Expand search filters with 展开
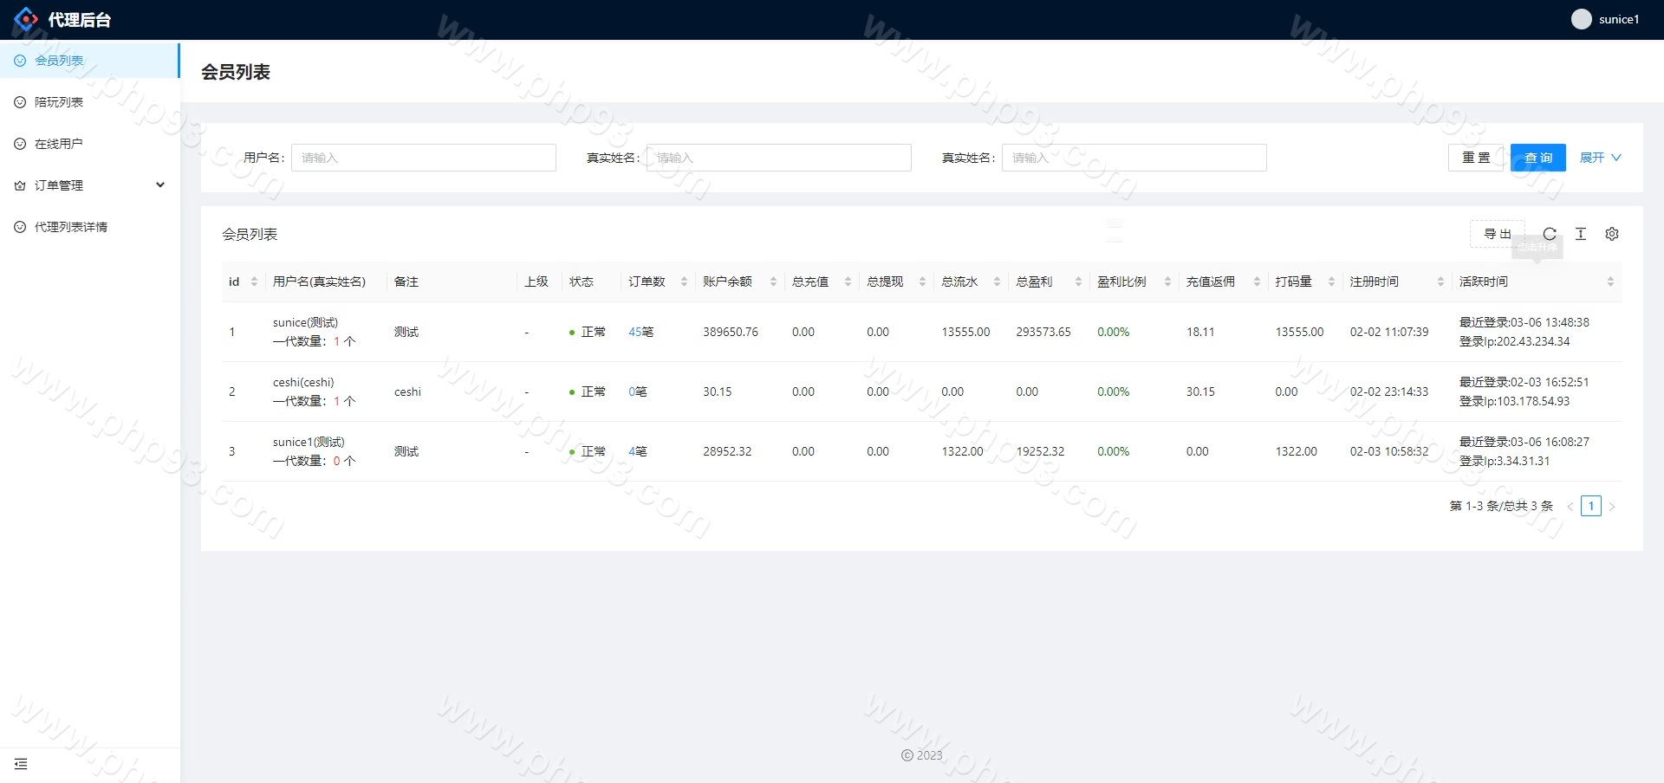Viewport: 1664px width, 783px height. pyautogui.click(x=1600, y=158)
